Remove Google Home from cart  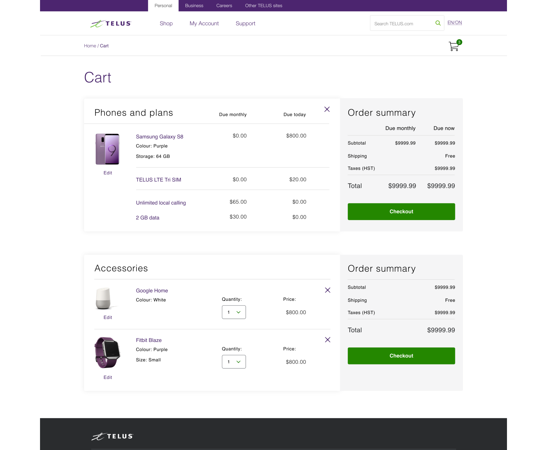click(x=327, y=290)
